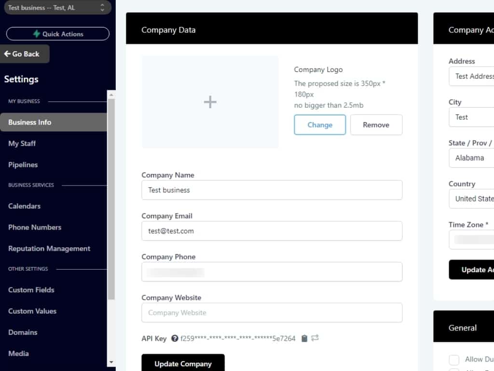Screen dimensions: 494x371
Task: Click the Remove logo button
Action: [x=376, y=125]
